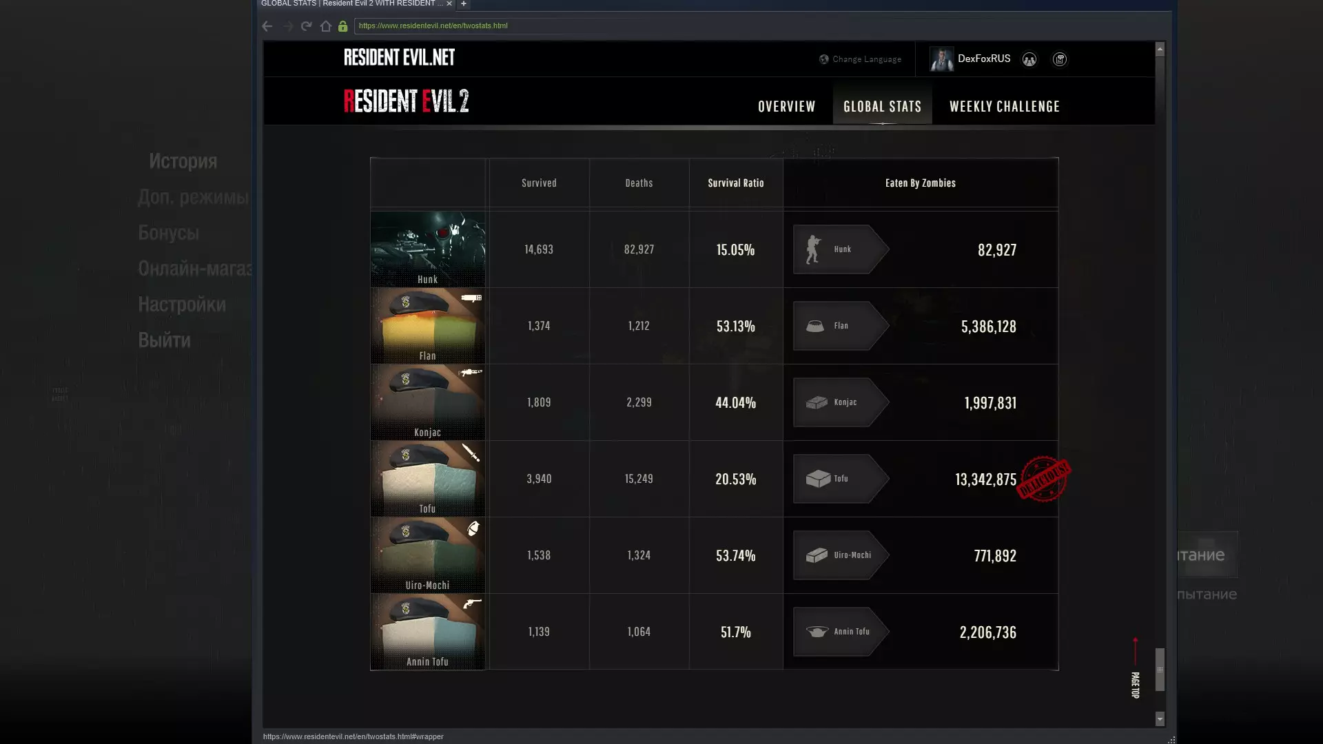Click the Tofu eaten-by-zombies badge
This screenshot has width=1323, height=744.
click(x=841, y=479)
